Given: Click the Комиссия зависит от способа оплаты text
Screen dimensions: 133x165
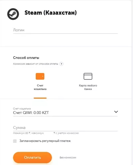Looking at the screenshot, I should point(36,64).
